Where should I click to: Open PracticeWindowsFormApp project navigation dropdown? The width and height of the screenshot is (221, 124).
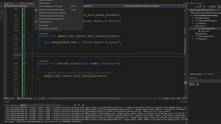pos(19,6)
